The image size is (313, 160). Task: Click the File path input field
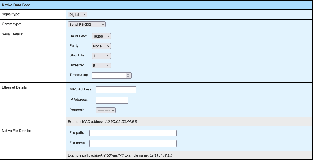click(133, 133)
